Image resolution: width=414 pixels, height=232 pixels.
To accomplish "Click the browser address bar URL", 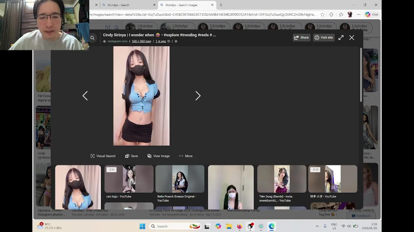I will 203,15.
